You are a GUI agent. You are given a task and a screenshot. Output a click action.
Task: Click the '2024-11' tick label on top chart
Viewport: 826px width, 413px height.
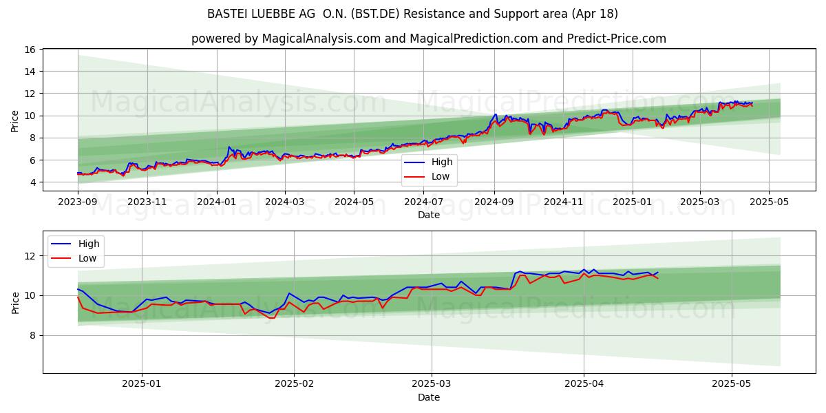[564, 202]
